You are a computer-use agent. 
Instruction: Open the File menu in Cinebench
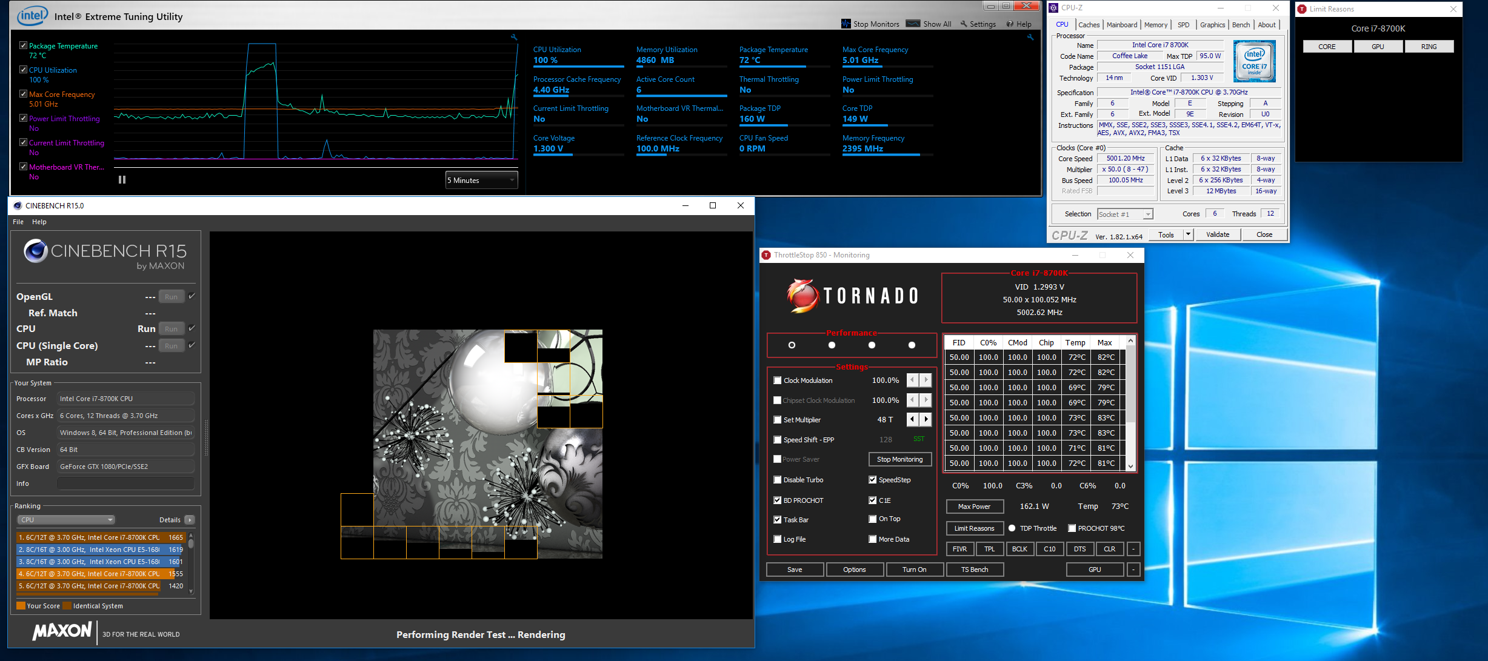click(x=18, y=222)
